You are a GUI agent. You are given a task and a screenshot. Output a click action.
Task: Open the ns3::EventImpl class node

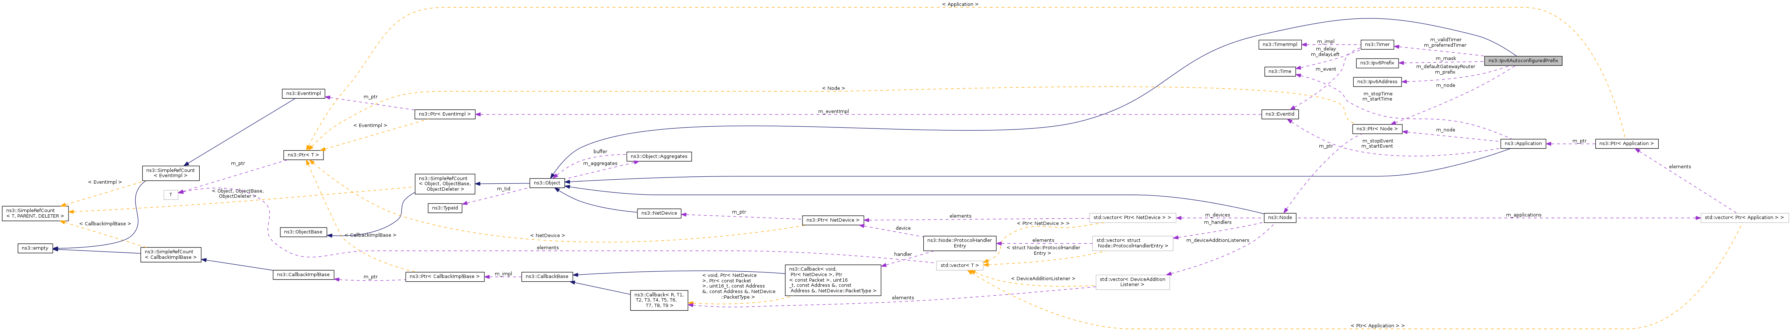tap(304, 93)
